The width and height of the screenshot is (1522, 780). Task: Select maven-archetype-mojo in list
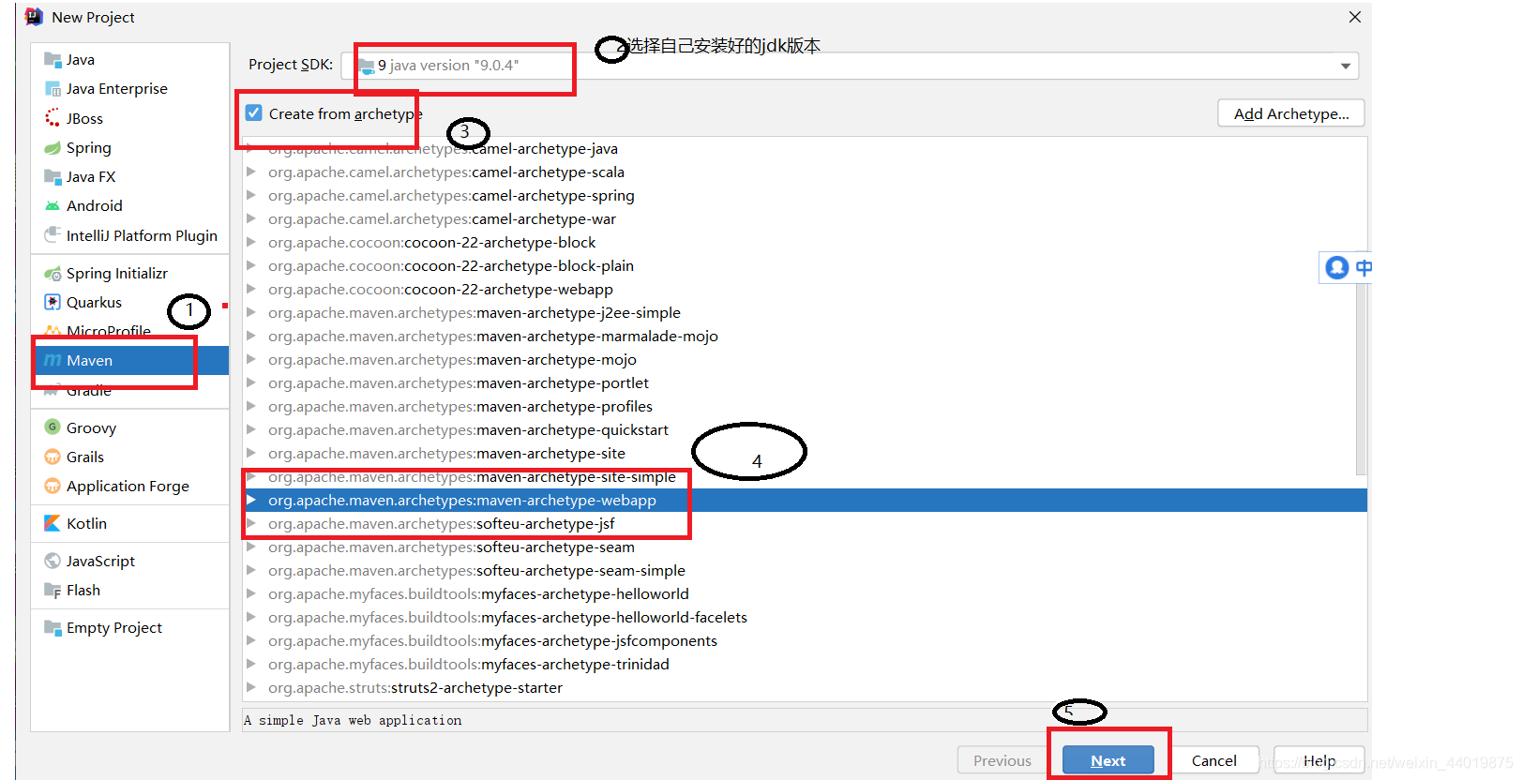tap(805, 359)
